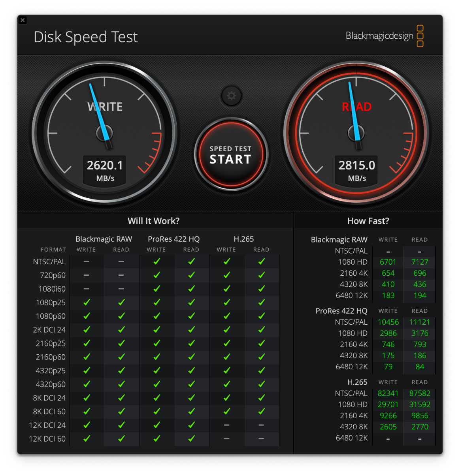
Task: Click H.265 write checkmark for 8K DCI 60
Action: point(226,411)
